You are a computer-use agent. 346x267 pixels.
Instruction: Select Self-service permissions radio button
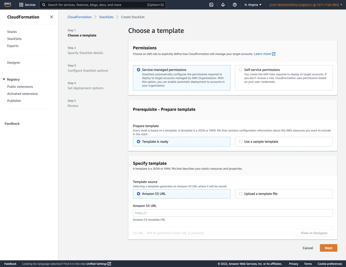pos(240,70)
